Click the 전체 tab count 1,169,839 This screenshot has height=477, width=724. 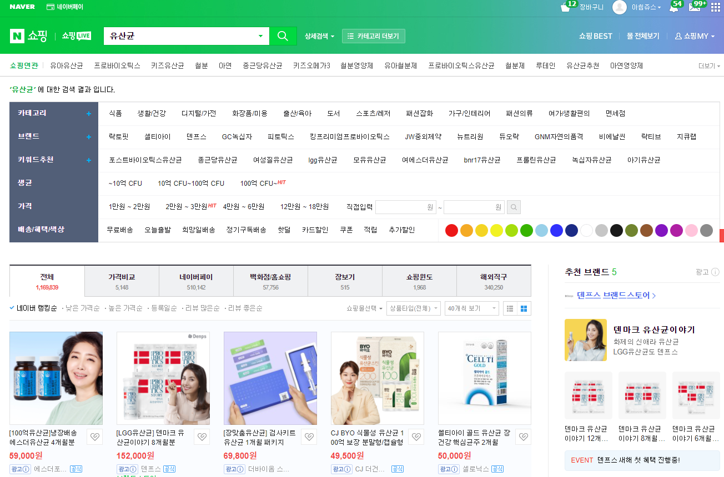coord(47,288)
